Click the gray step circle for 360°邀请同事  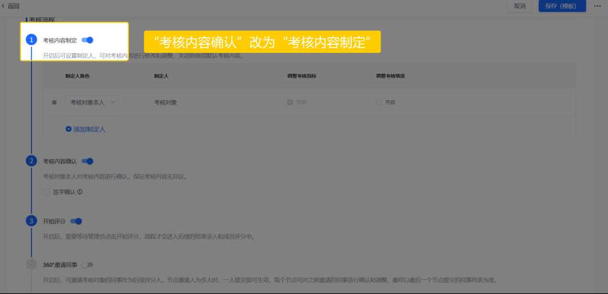pos(32,265)
